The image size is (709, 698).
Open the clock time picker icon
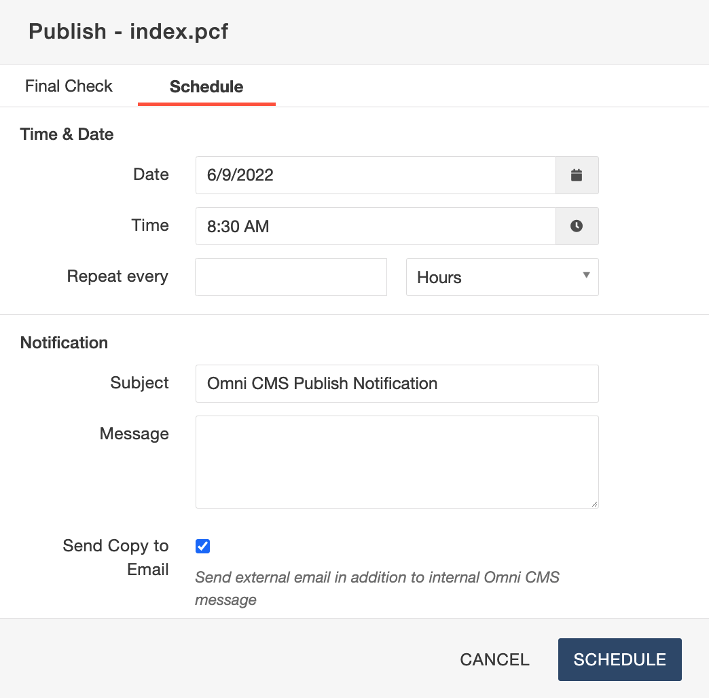[577, 226]
